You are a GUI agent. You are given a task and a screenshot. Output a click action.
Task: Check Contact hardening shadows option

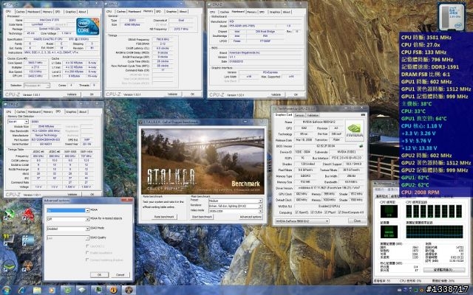click(x=87, y=260)
